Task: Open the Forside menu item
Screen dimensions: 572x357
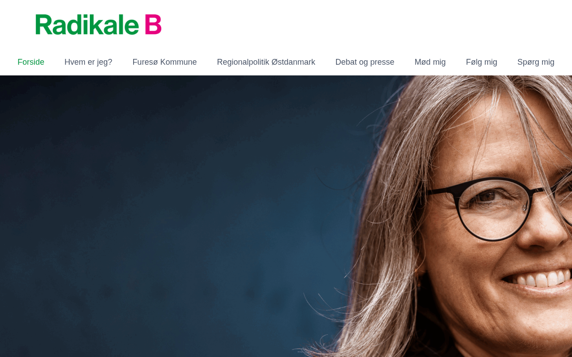Action: (31, 62)
